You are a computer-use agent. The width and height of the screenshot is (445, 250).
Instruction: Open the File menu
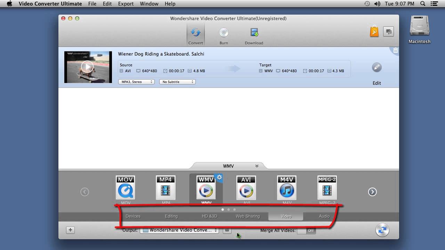pos(92,4)
